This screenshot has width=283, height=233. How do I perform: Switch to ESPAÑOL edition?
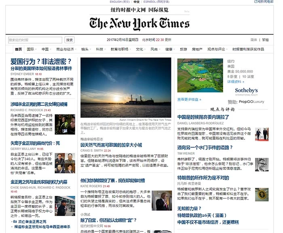(156, 2)
